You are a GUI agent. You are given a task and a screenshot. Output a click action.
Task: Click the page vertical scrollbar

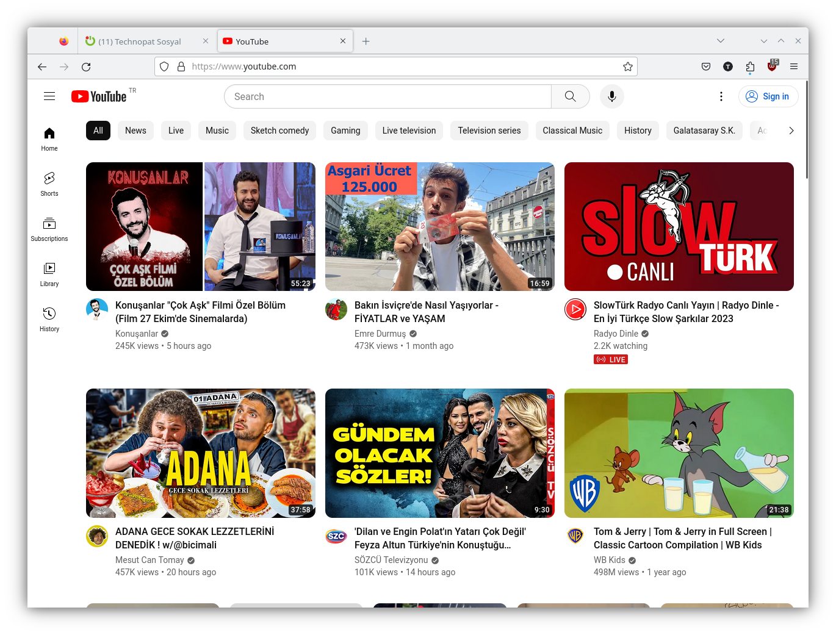[807, 129]
